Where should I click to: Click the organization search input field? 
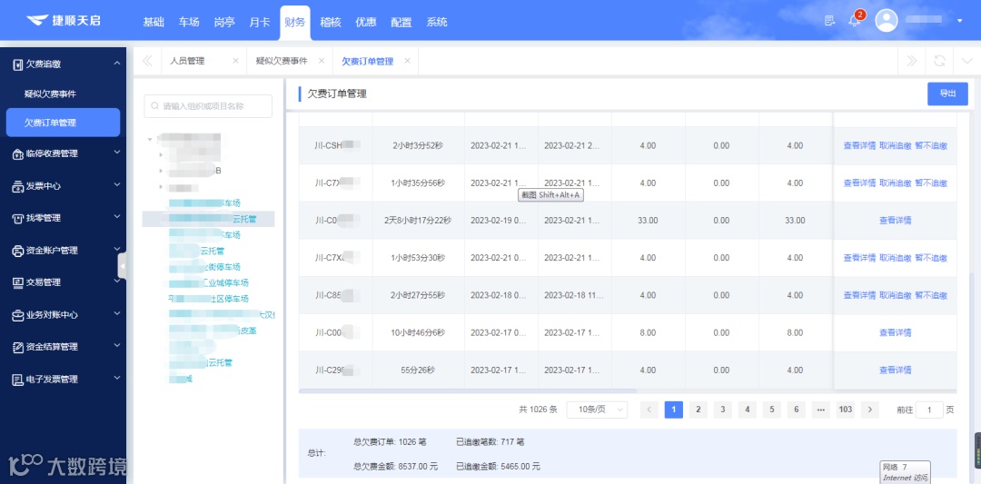tap(208, 106)
